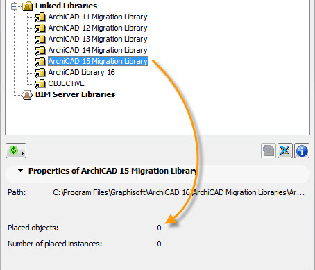The width and height of the screenshot is (315, 270).
Task: Open the green reload libraries dropdown button
Action: click(x=16, y=151)
